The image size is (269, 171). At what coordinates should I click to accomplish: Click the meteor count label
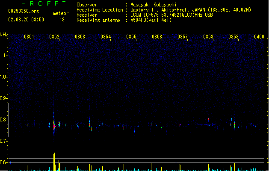[x=61, y=13]
